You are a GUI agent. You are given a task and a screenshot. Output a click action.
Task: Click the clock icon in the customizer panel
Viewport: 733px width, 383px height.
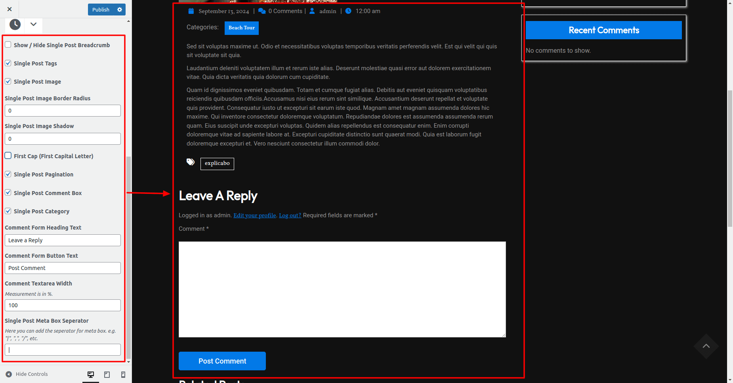(15, 25)
